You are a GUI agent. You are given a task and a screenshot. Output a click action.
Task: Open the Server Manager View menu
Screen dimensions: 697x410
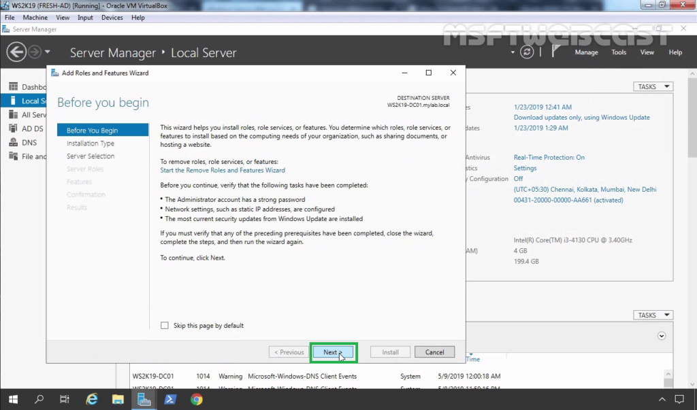pos(647,52)
